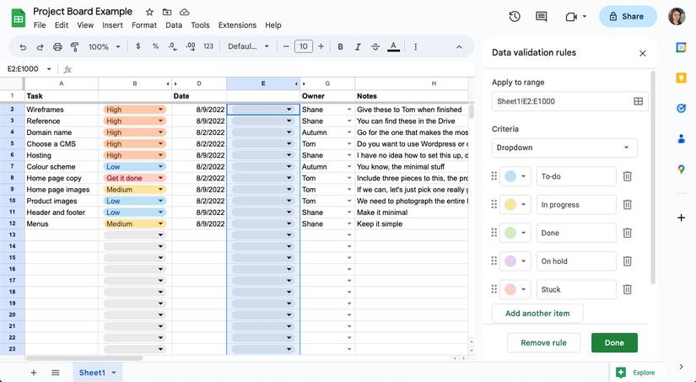Open the Format menu
The image size is (696, 382).
coord(143,25)
